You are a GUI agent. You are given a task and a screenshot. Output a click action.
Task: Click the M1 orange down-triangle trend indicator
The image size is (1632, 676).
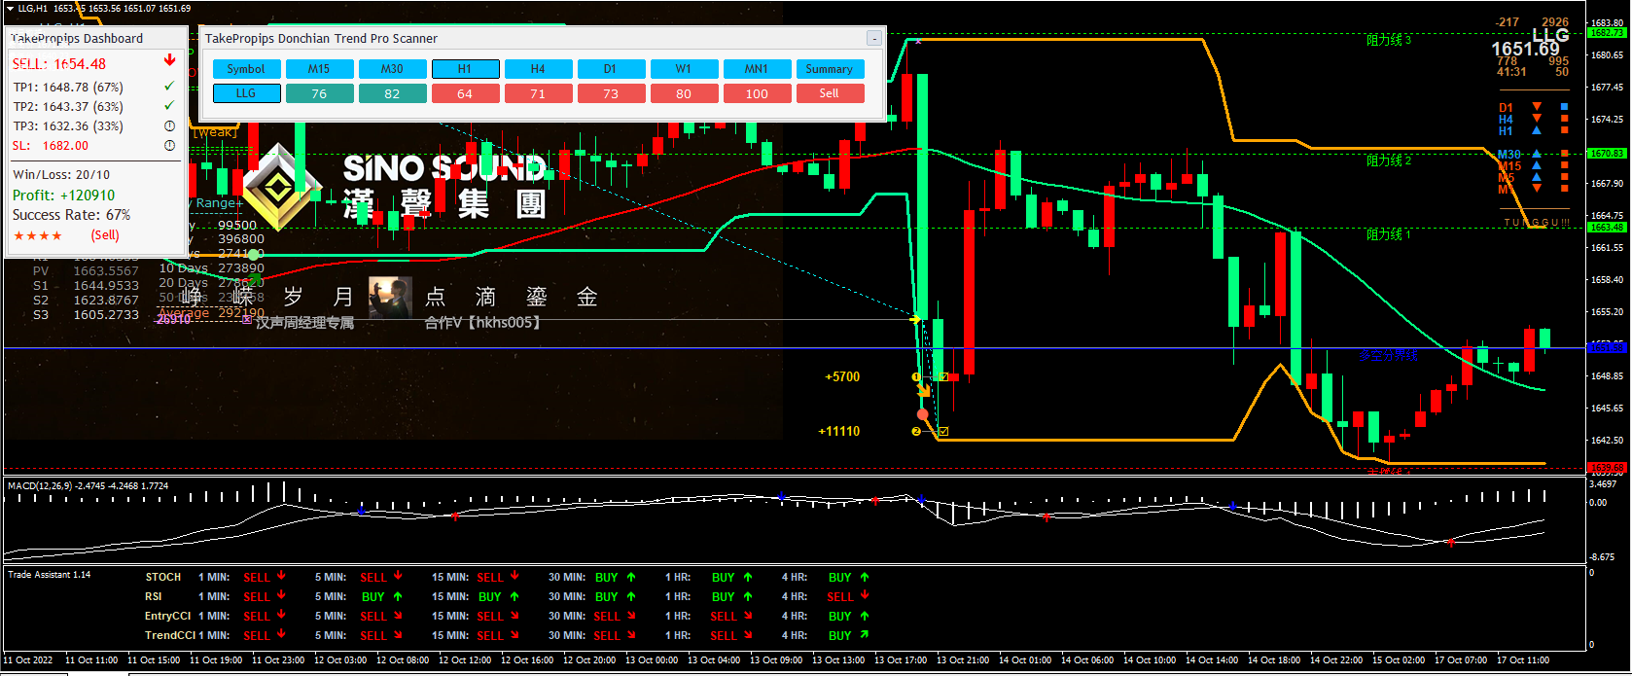[1537, 188]
